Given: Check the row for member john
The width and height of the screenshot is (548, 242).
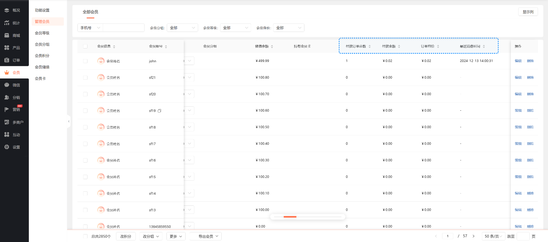Looking at the screenshot, I should coord(85,61).
